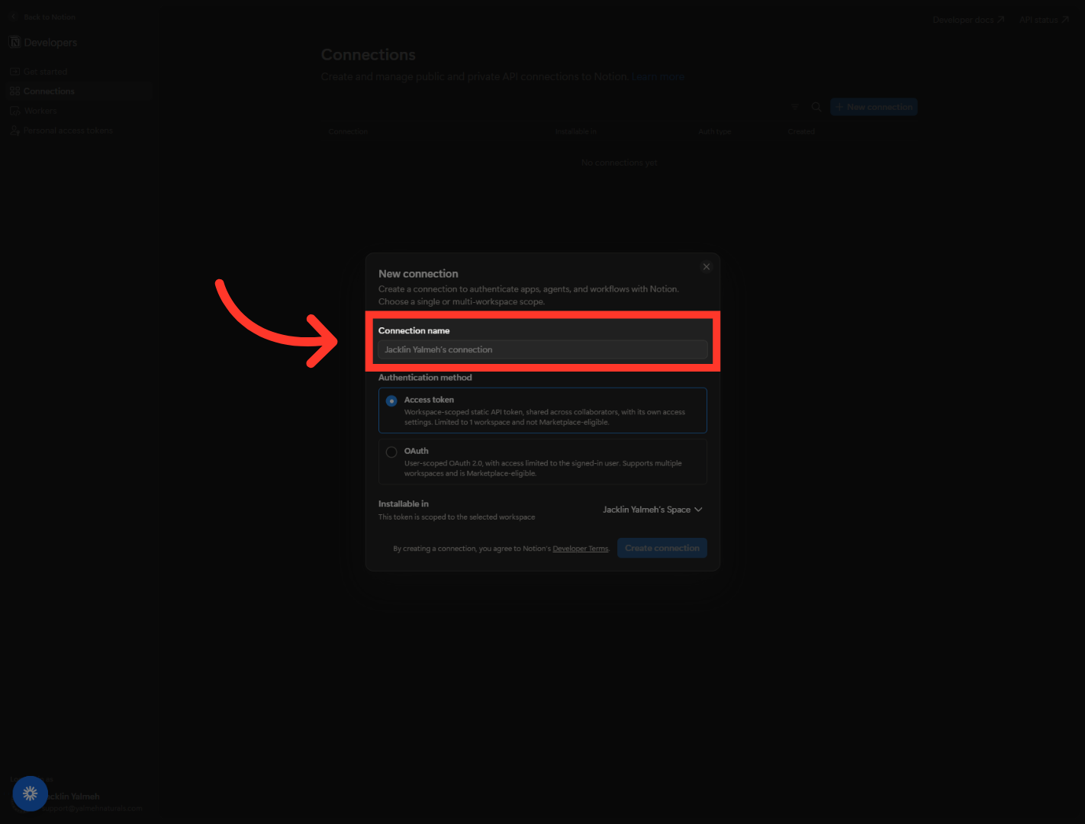Click the search magnifier icon
The width and height of the screenshot is (1085, 824).
point(816,107)
